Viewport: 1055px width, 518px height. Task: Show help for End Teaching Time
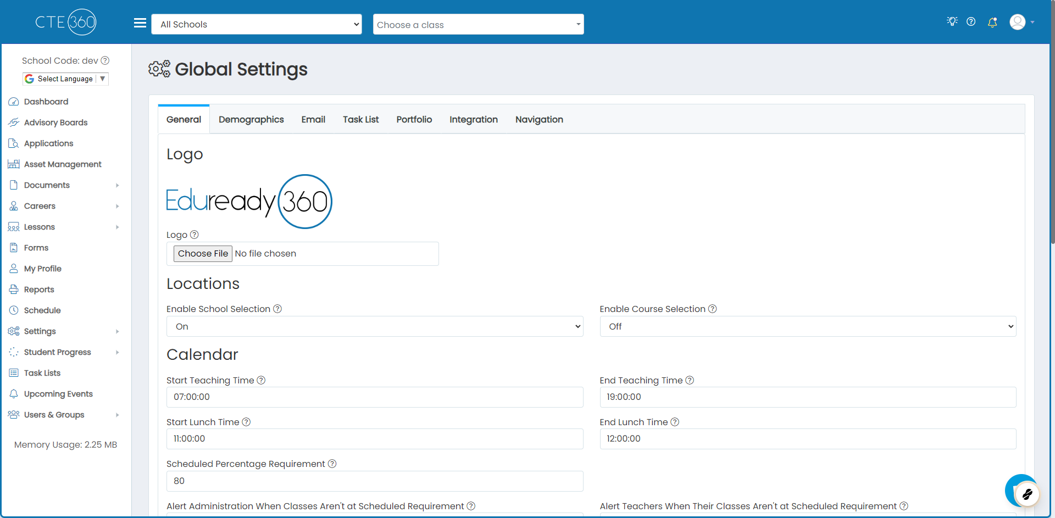[x=690, y=380]
